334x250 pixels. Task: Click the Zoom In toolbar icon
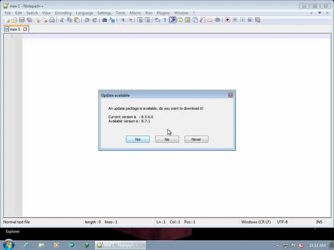(122, 20)
